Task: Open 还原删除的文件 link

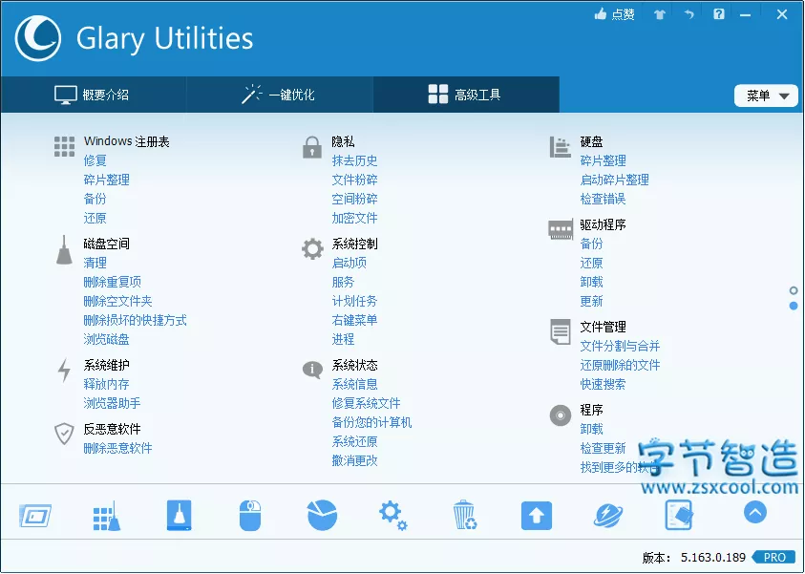Action: [620, 365]
